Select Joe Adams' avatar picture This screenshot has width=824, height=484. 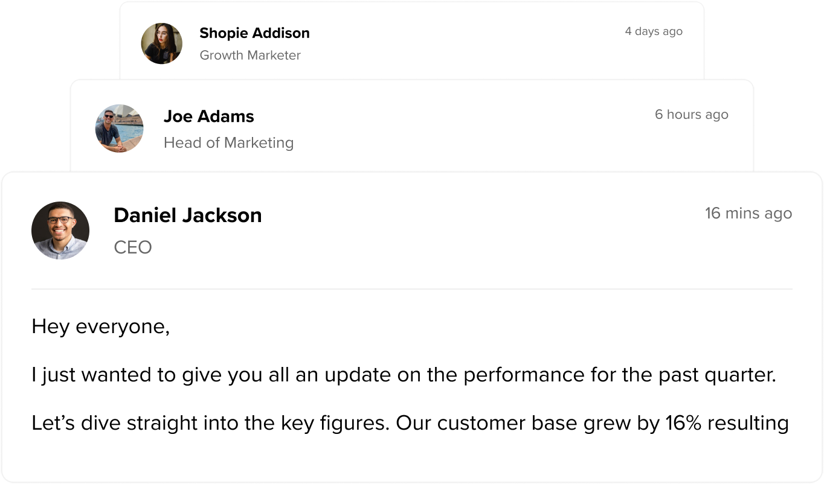(x=120, y=129)
